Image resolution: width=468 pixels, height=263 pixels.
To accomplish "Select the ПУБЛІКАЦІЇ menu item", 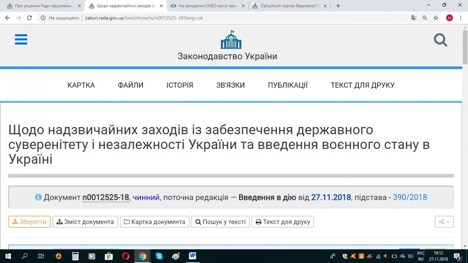I will coord(288,85).
